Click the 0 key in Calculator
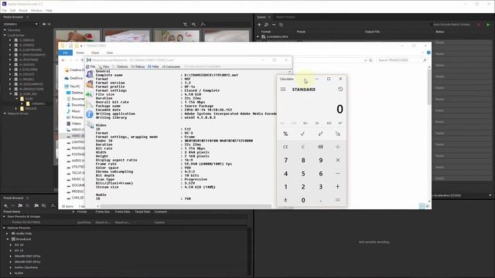Viewport: 495px width, 278px height. [x=302, y=200]
